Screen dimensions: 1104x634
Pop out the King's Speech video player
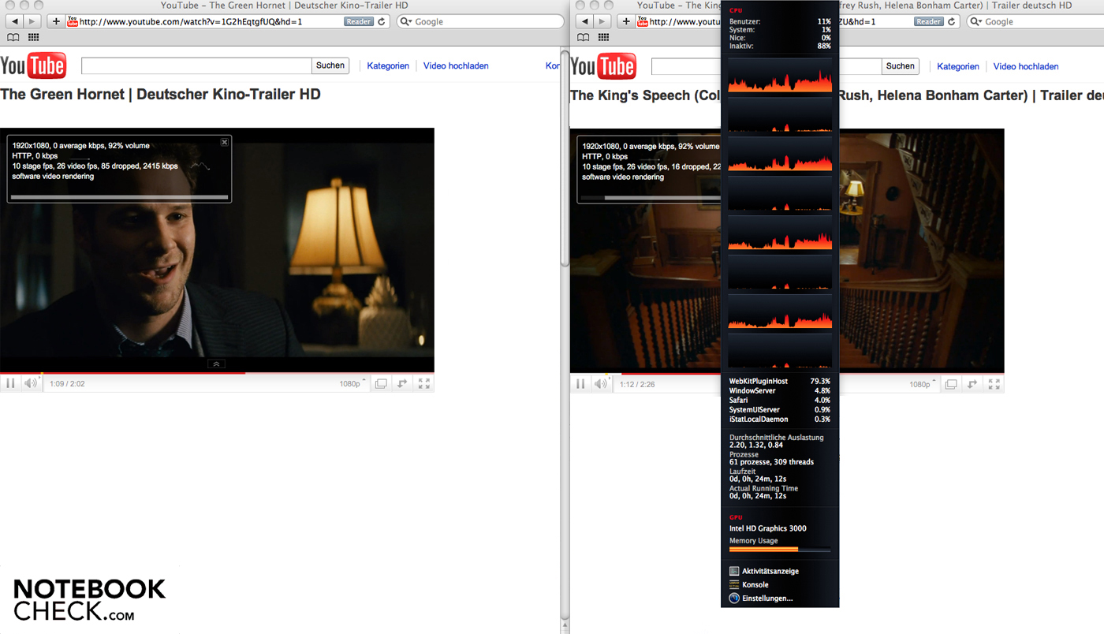click(x=951, y=384)
